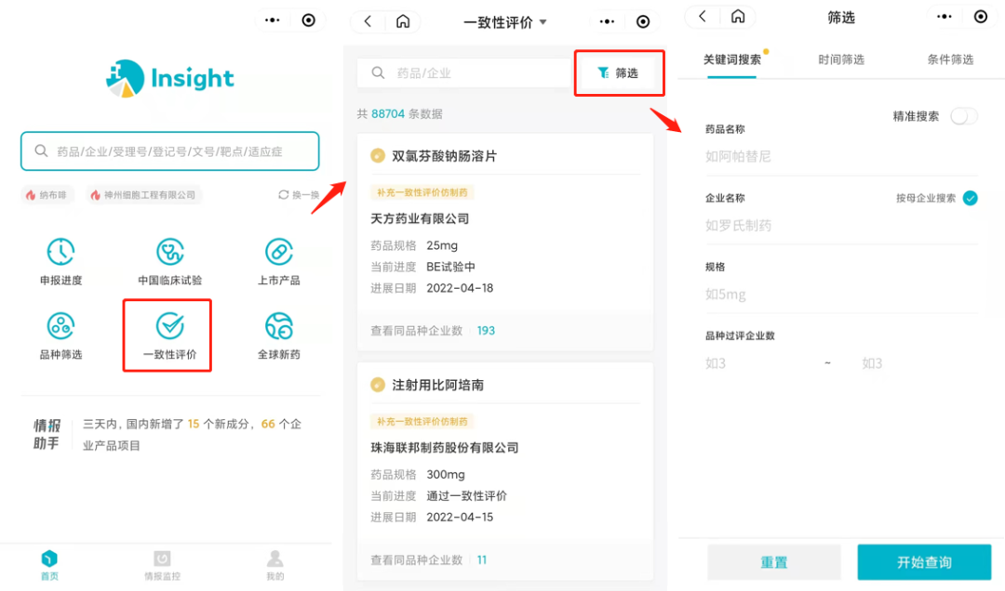Viewport: 1005px width, 591px height.
Task: Open 一致性评价 icon
Action: point(170,326)
